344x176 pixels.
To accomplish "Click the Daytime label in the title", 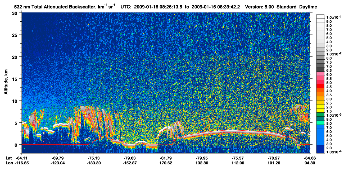I will tap(308, 7).
